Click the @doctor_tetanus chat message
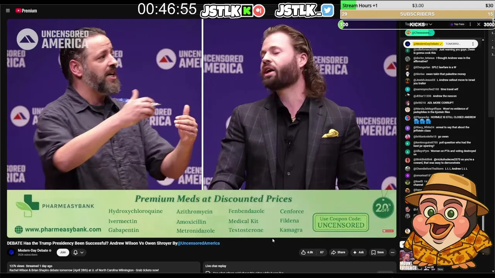This screenshot has width=495, height=278. pyautogui.click(x=441, y=59)
